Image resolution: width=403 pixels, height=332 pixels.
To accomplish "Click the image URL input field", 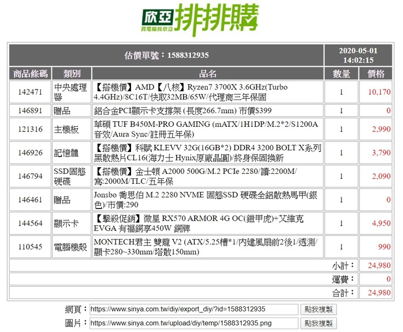I will [194, 323].
